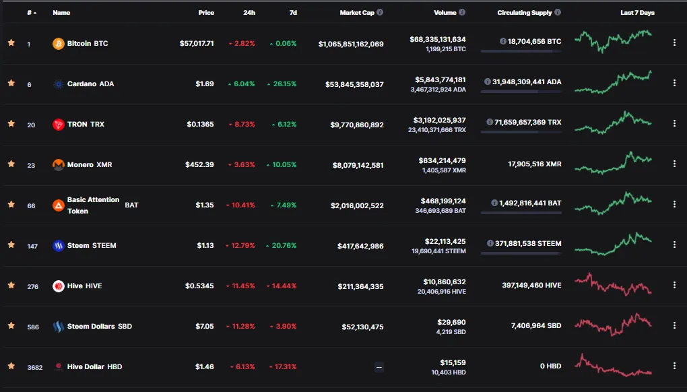
Task: Click the Steem Dollars logo icon
Action: [x=59, y=326]
